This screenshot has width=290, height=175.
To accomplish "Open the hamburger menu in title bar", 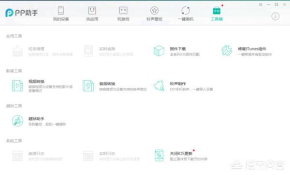I will click(x=261, y=4).
